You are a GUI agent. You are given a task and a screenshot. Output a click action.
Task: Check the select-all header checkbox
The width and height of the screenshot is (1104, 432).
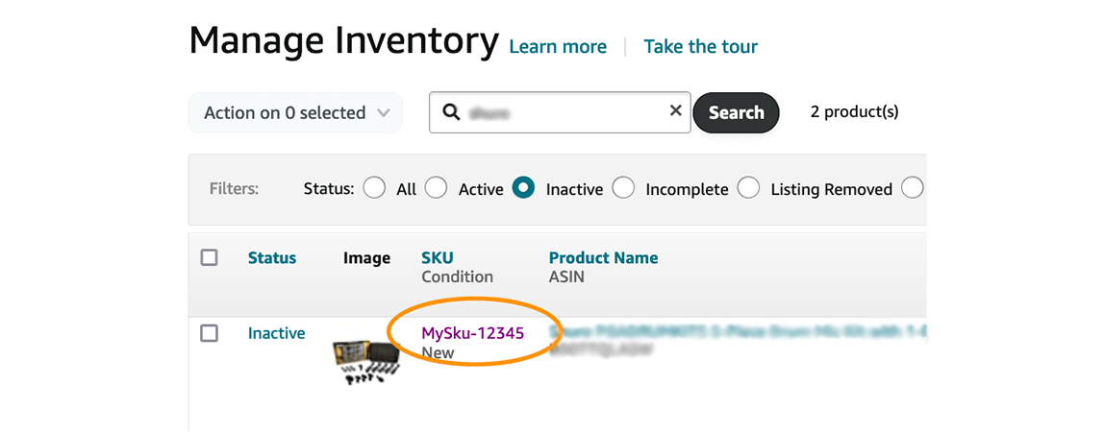210,257
